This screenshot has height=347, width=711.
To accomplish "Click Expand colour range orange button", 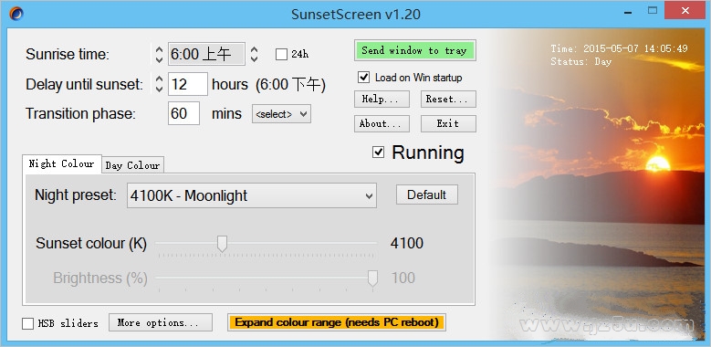I will pyautogui.click(x=337, y=322).
